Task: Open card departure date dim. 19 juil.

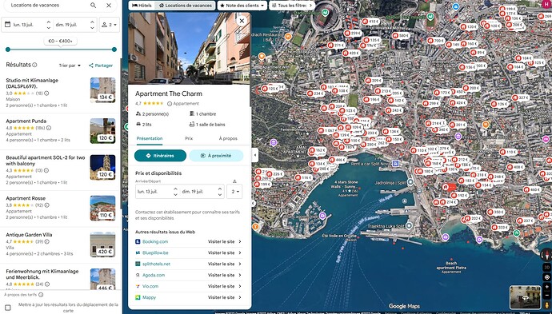Action: click(x=202, y=192)
